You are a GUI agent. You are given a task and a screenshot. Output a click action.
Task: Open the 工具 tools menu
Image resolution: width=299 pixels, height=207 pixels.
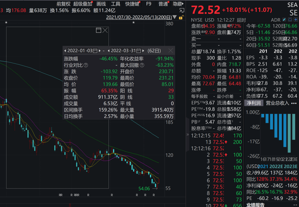point(116,4)
